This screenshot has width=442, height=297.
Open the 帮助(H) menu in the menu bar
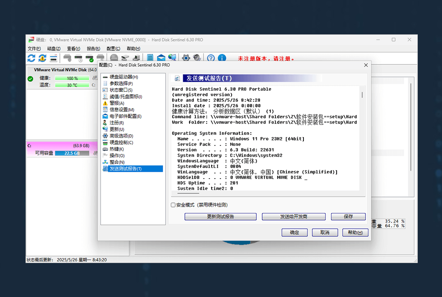click(133, 49)
